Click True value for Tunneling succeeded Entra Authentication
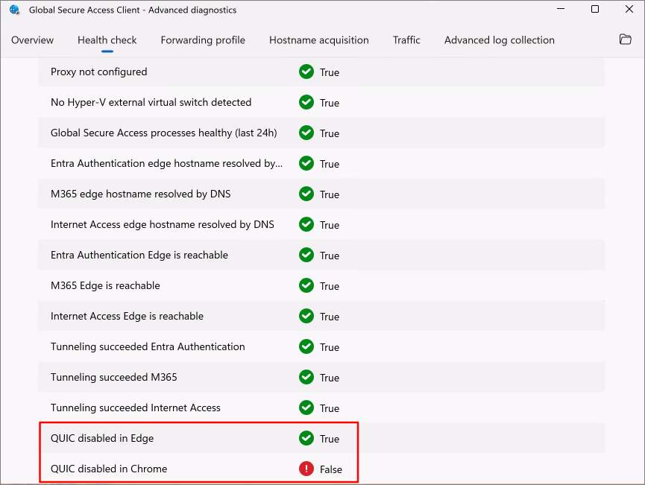The width and height of the screenshot is (645, 485). (x=330, y=348)
